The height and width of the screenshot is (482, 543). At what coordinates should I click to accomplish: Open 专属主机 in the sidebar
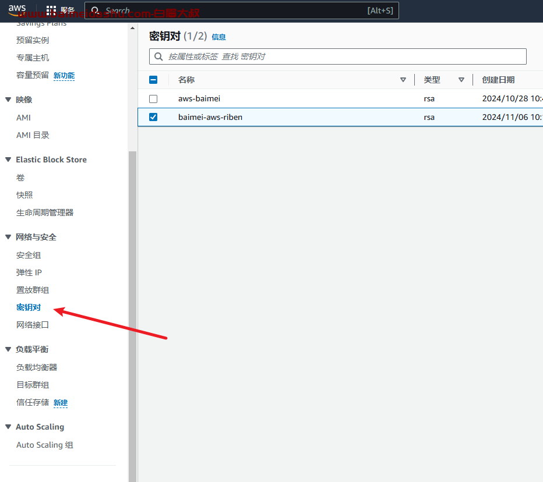click(33, 58)
